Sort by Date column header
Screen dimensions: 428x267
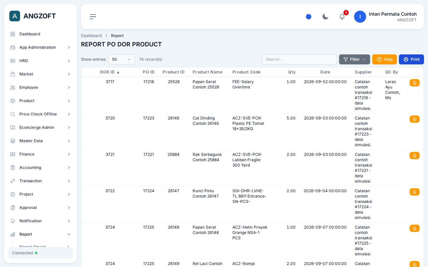pos(325,72)
